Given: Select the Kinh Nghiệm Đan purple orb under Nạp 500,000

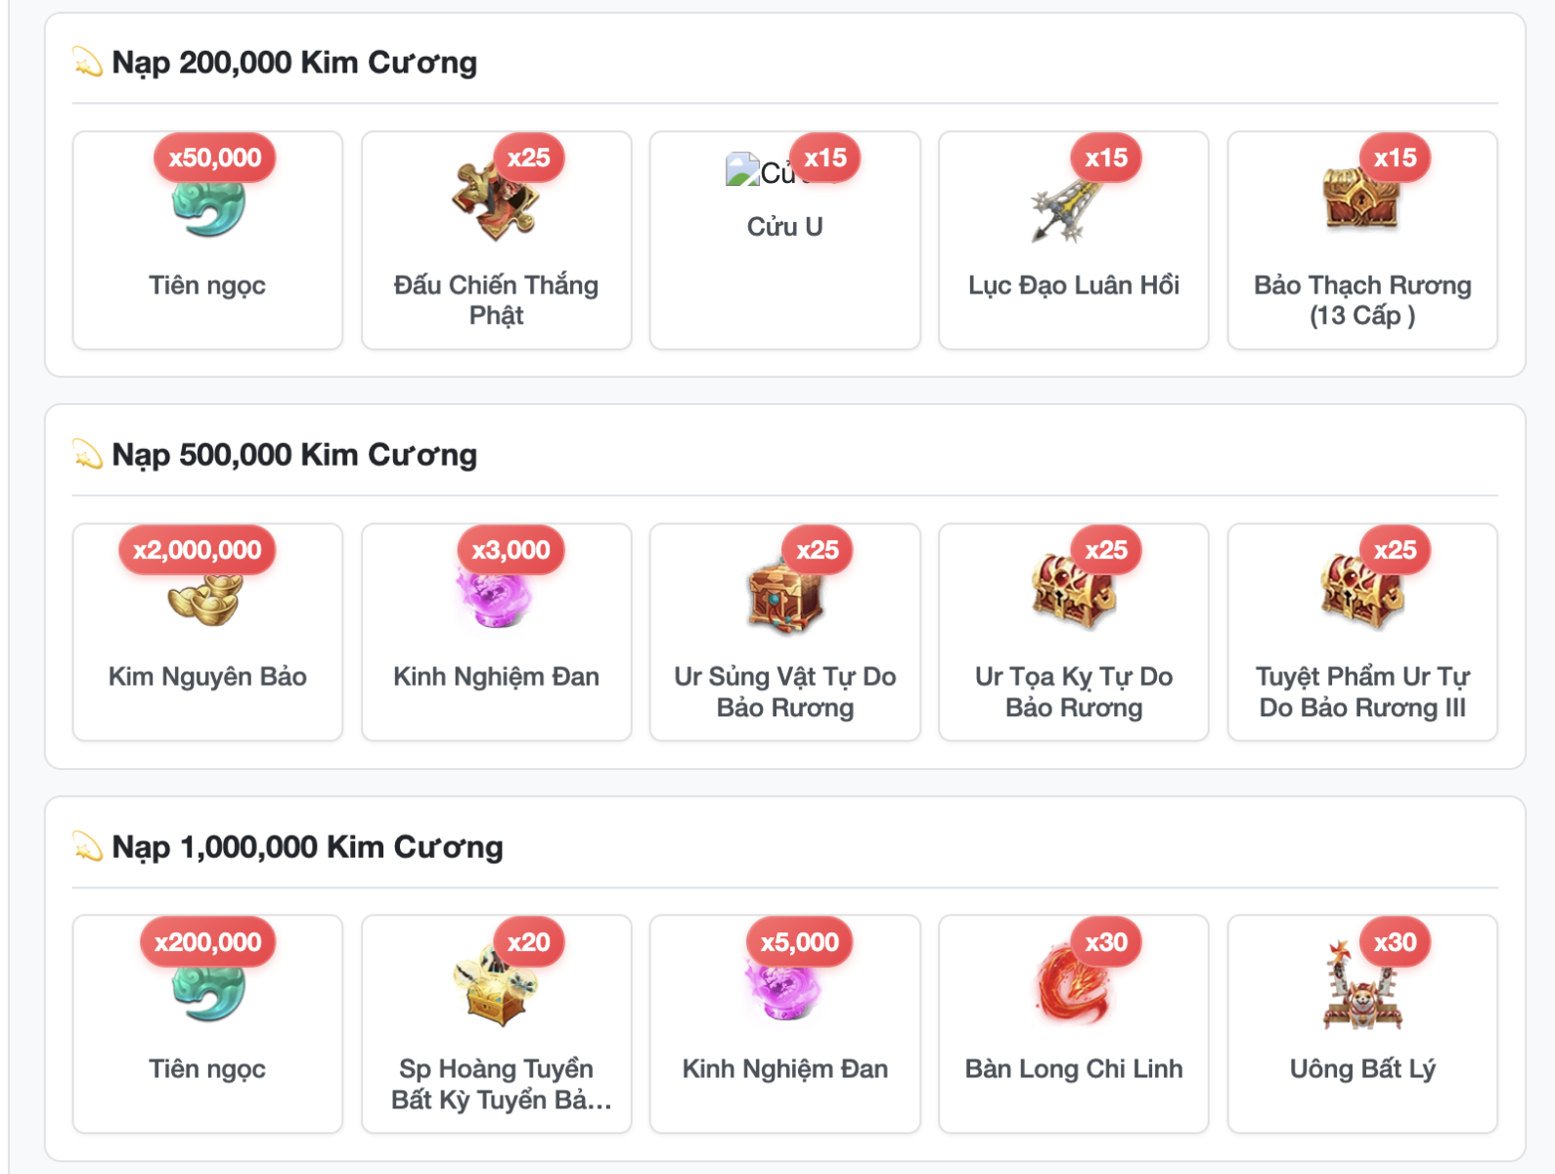Looking at the screenshot, I should (x=496, y=597).
